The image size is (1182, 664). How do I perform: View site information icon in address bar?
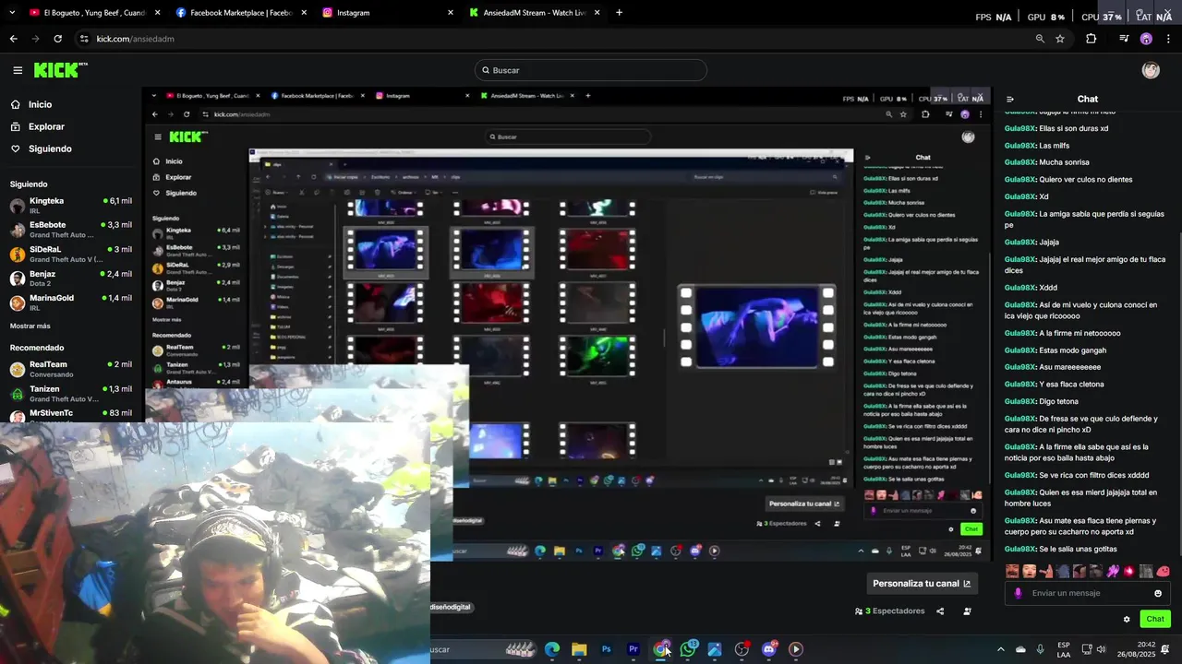click(84, 39)
